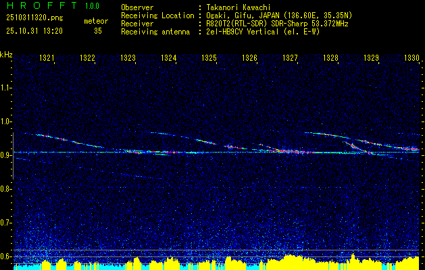Click the Observer label

(x=137, y=7)
